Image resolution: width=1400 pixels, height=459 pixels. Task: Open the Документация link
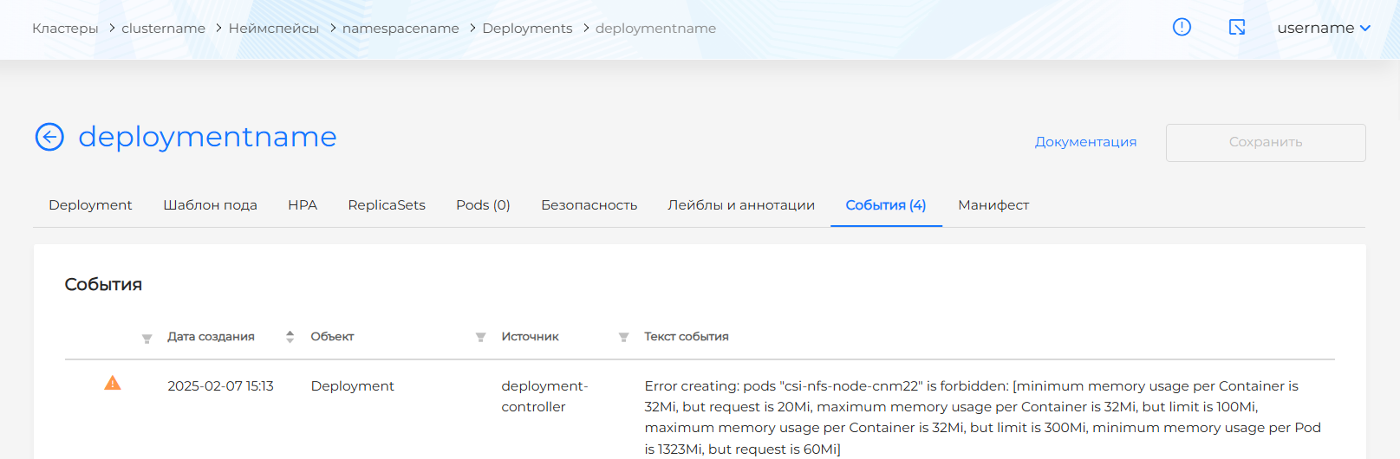(1085, 142)
